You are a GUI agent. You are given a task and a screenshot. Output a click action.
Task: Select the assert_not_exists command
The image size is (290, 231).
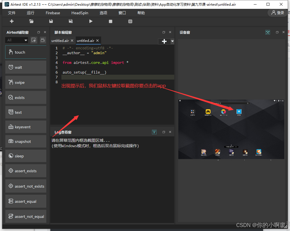tap(26, 186)
